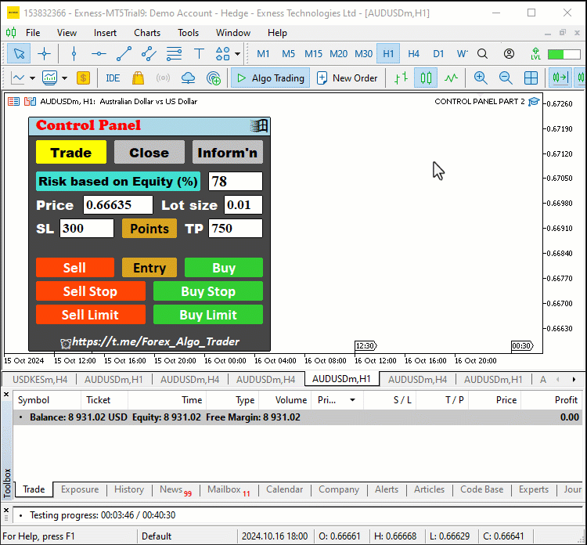Open the Charts menu

click(147, 33)
